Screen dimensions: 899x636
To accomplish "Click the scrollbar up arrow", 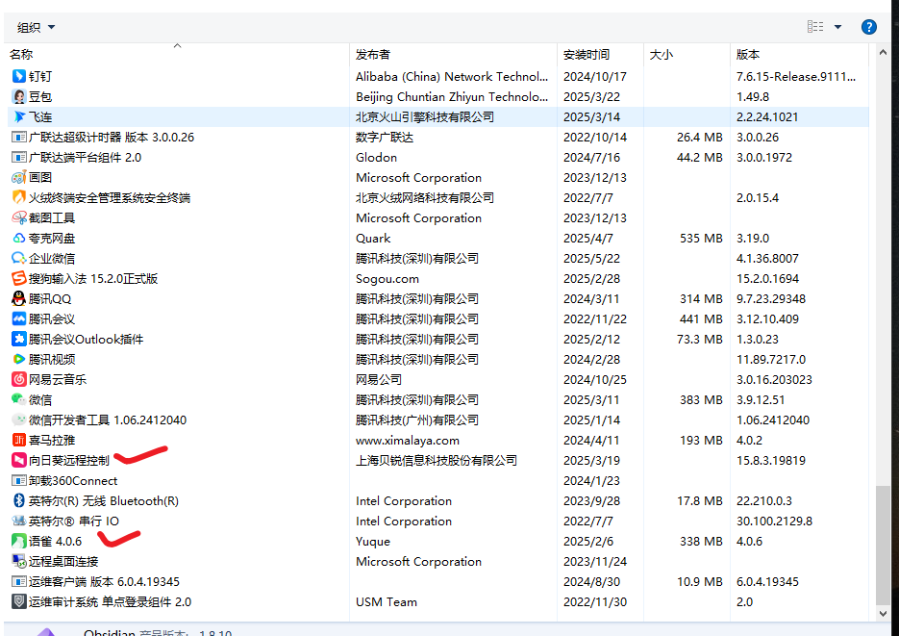I will pos(883,52).
